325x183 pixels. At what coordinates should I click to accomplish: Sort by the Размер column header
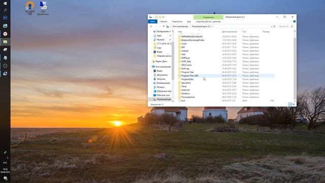click(266, 32)
